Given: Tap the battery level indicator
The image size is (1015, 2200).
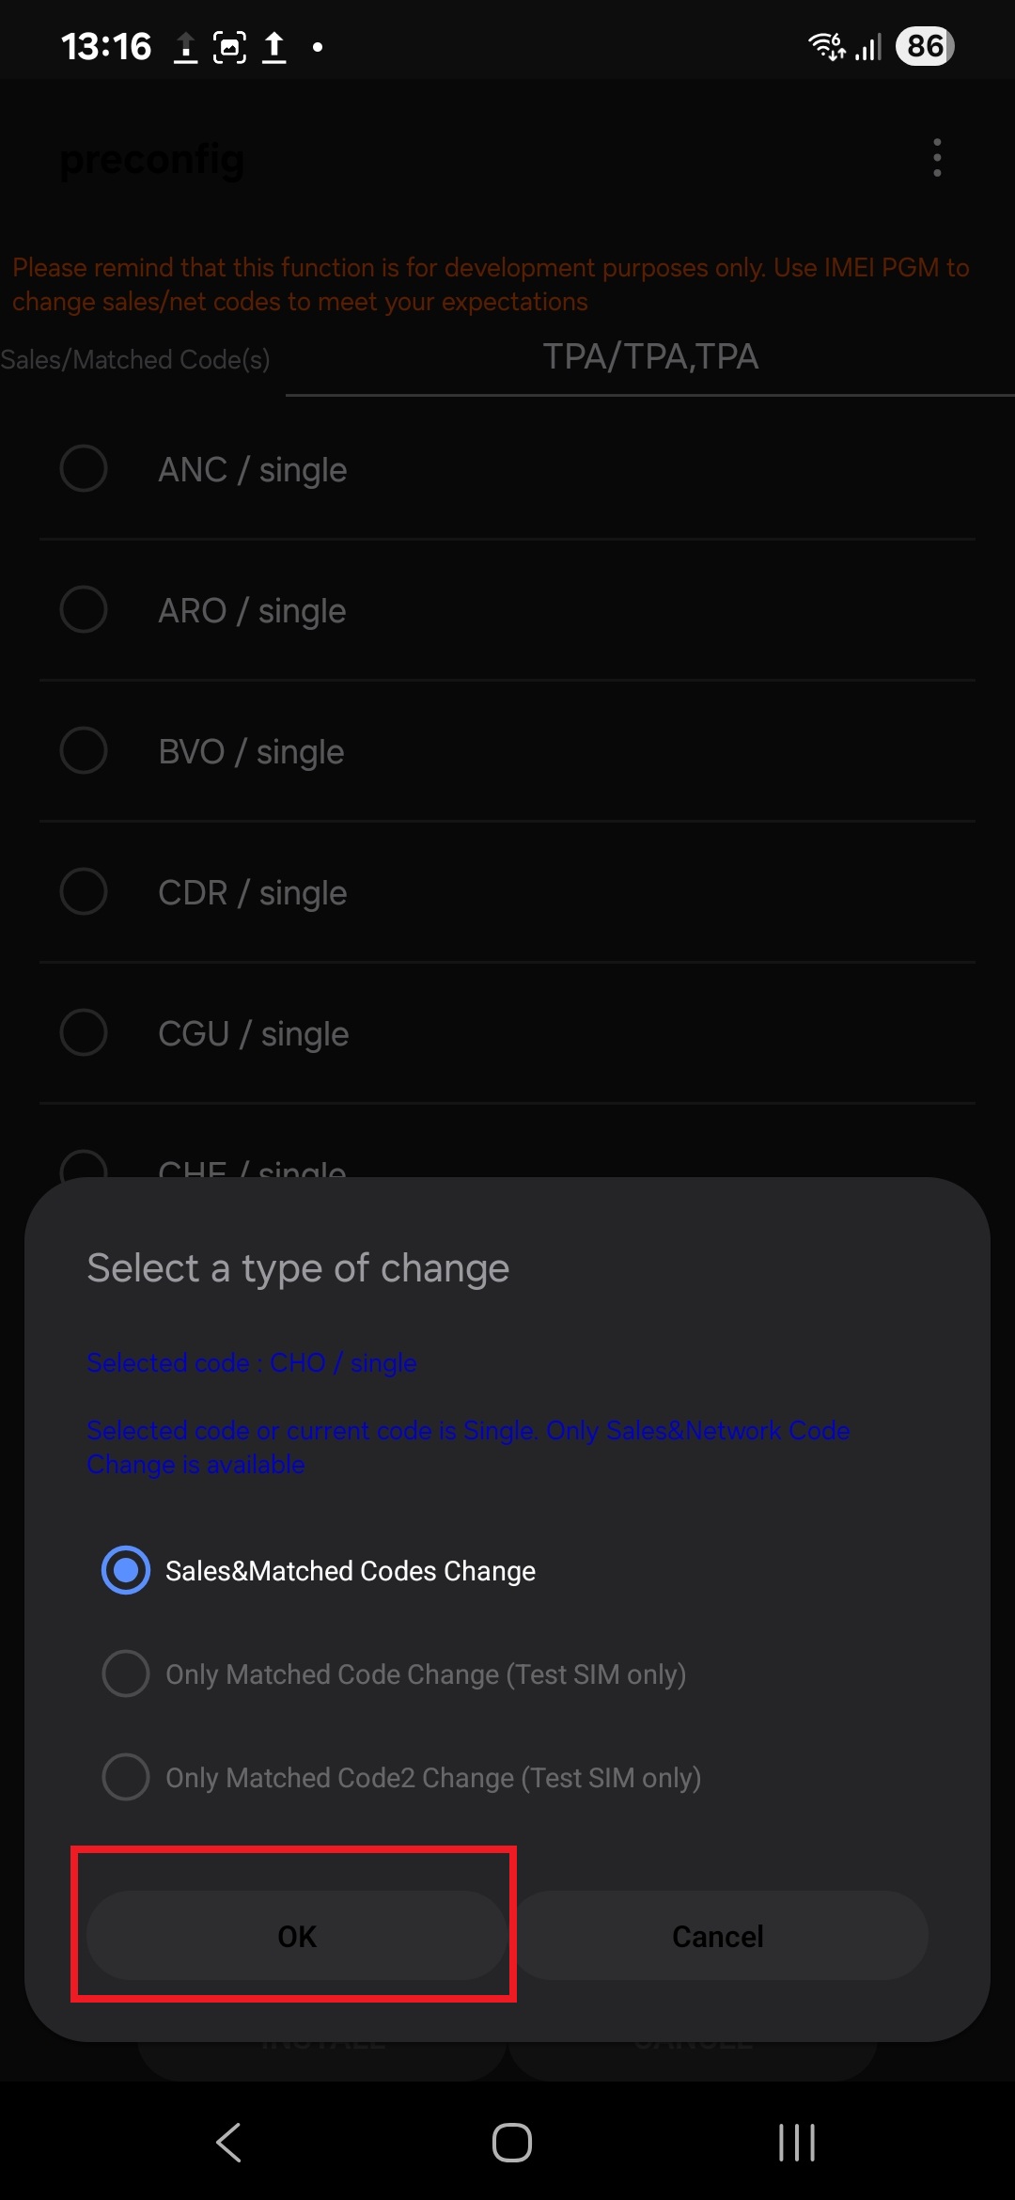Looking at the screenshot, I should point(925,46).
